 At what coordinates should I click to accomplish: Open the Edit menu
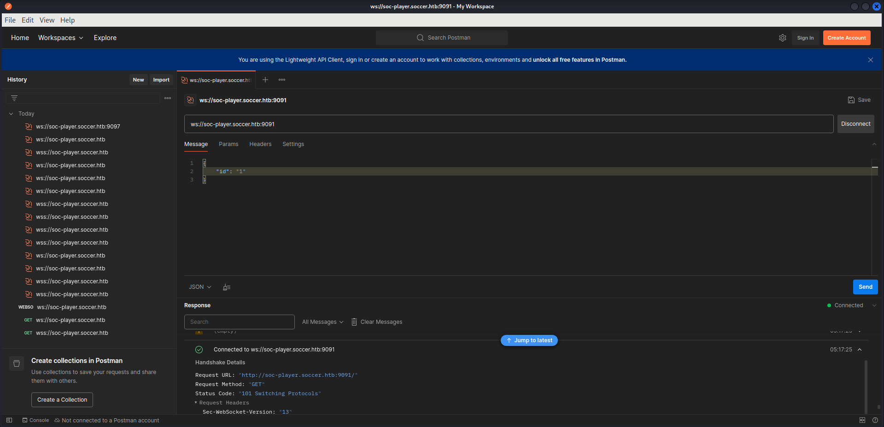click(x=28, y=20)
